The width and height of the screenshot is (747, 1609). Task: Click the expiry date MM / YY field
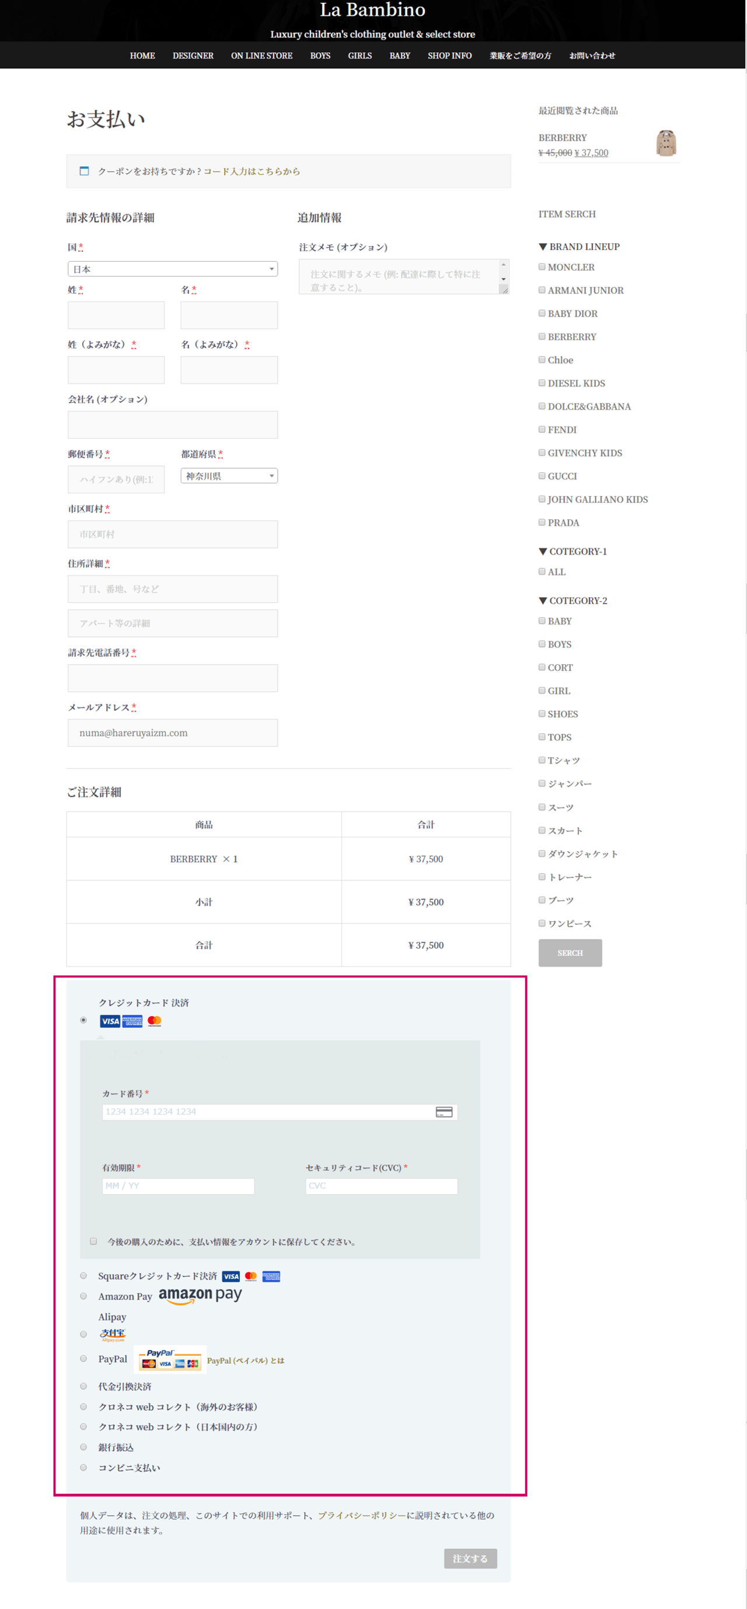point(178,1185)
